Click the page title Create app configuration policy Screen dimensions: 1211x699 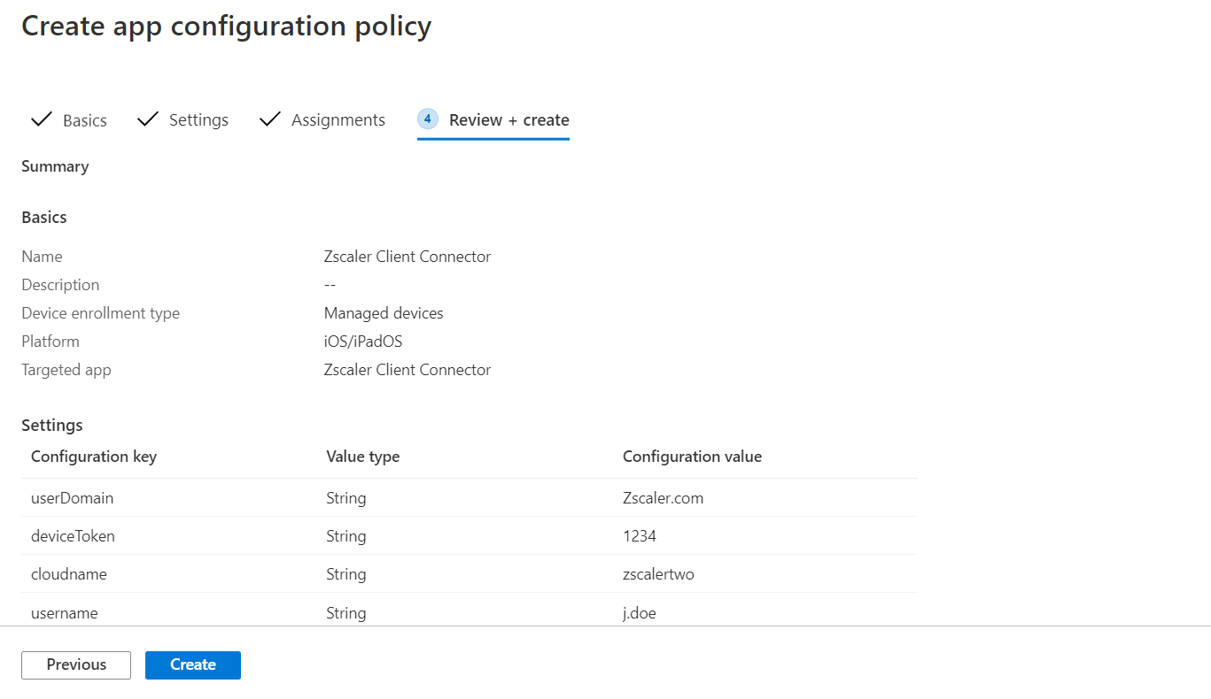[x=226, y=26]
